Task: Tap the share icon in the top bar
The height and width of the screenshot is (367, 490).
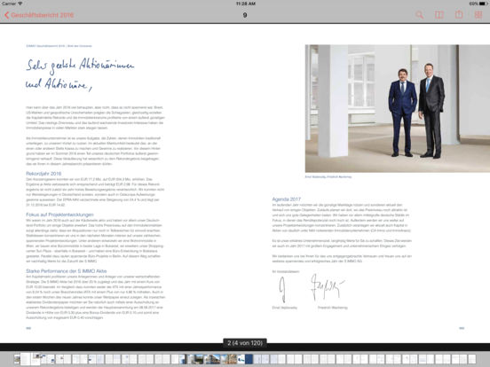Action: pos(459,14)
